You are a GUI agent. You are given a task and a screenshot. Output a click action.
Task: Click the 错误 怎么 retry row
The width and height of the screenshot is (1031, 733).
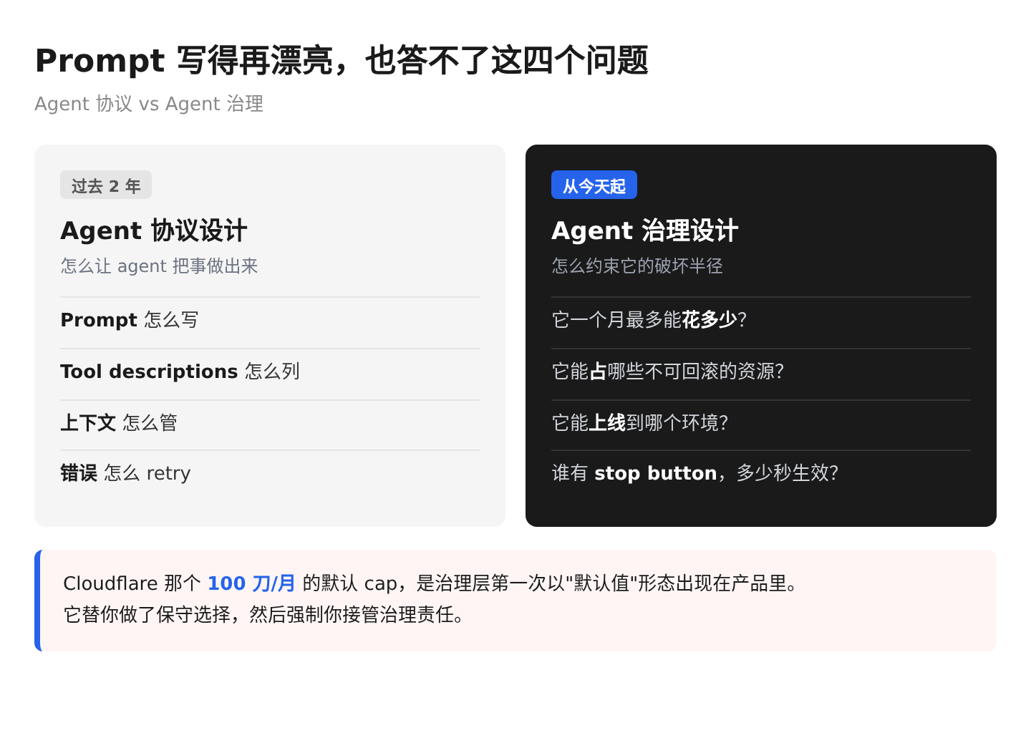[x=270, y=473]
